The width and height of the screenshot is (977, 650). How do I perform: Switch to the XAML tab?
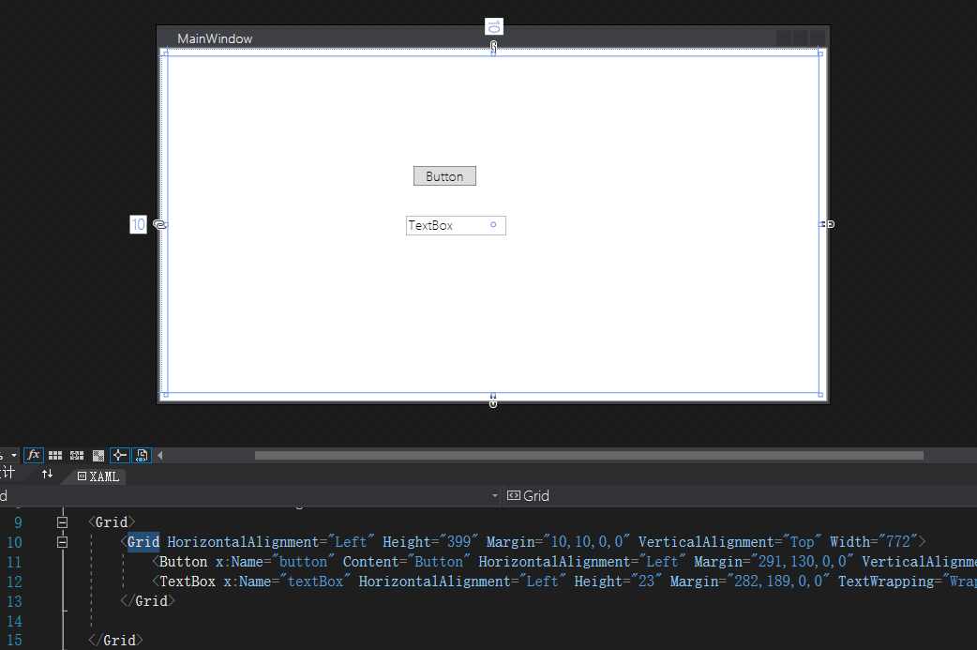pyautogui.click(x=97, y=476)
